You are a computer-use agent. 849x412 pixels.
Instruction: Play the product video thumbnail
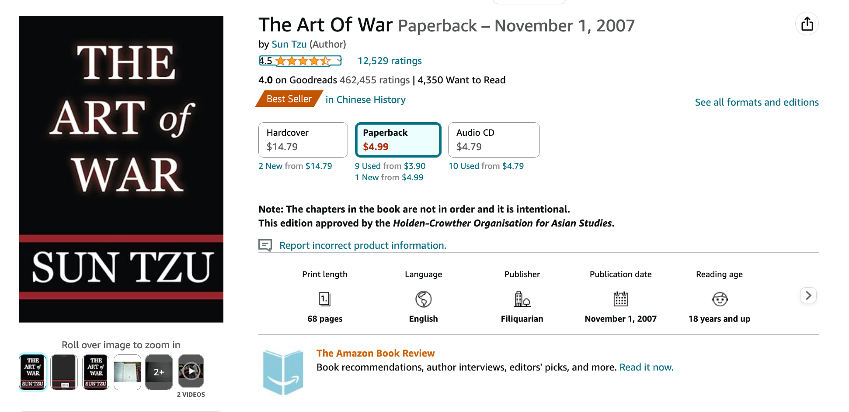click(x=191, y=372)
